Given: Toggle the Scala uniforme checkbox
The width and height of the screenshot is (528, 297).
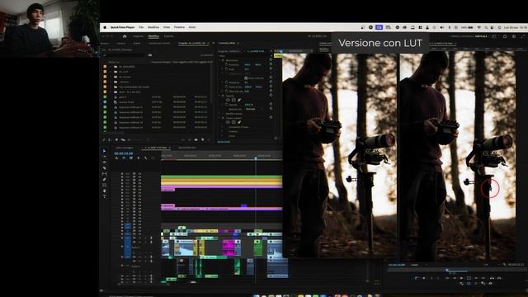Looking at the screenshot, I should (x=246, y=78).
